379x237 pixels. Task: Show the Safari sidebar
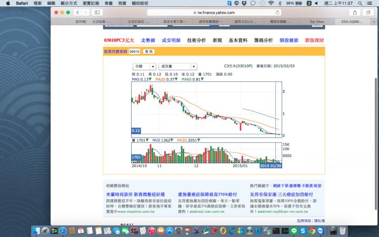[x=97, y=12]
